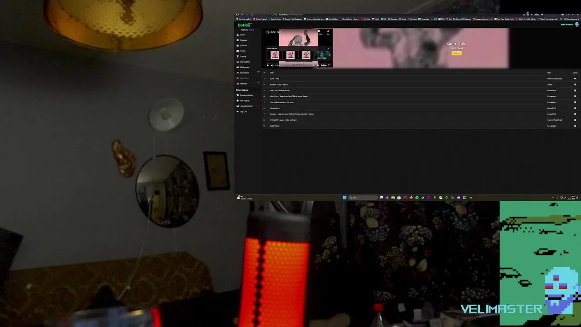The width and height of the screenshot is (581, 327).
Task: Open Widgets in the BotRix sidebar
Action: (242, 40)
